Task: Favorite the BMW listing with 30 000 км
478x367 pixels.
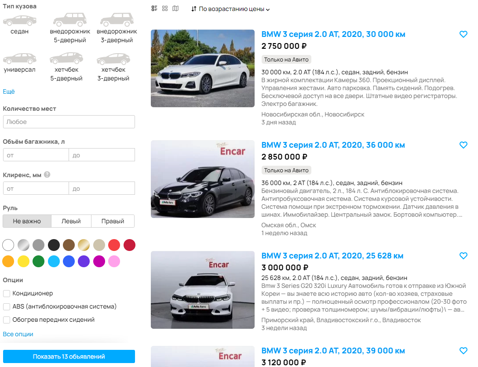Action: pos(463,34)
